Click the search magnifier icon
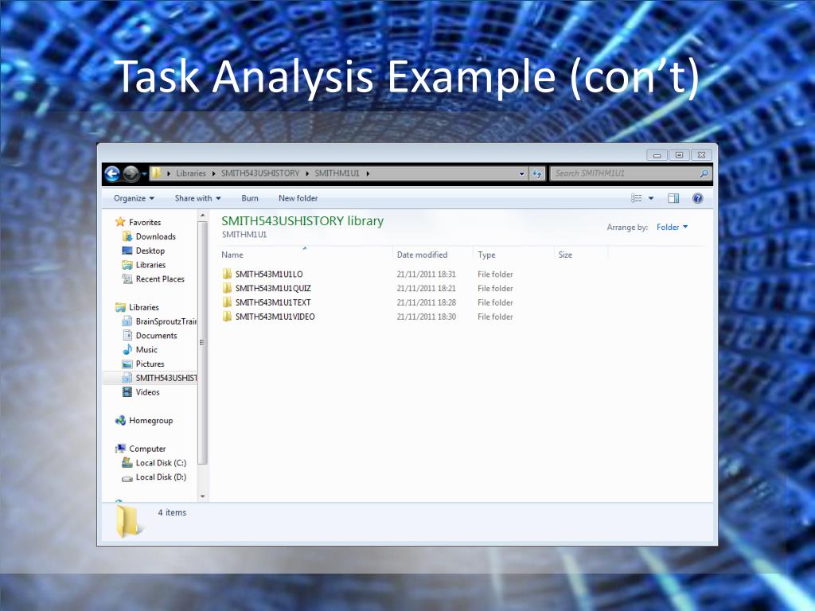This screenshot has width=815, height=611. [704, 173]
